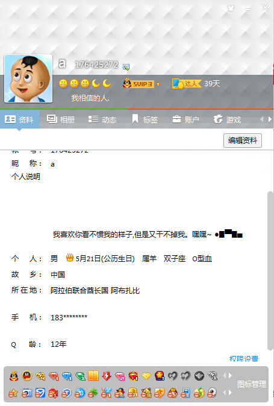
Task: Click the grey webcam icon
Action: coord(212,393)
